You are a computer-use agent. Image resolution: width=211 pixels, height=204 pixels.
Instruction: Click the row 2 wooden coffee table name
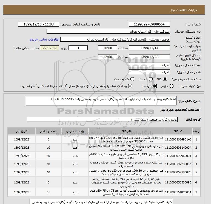point(126,148)
